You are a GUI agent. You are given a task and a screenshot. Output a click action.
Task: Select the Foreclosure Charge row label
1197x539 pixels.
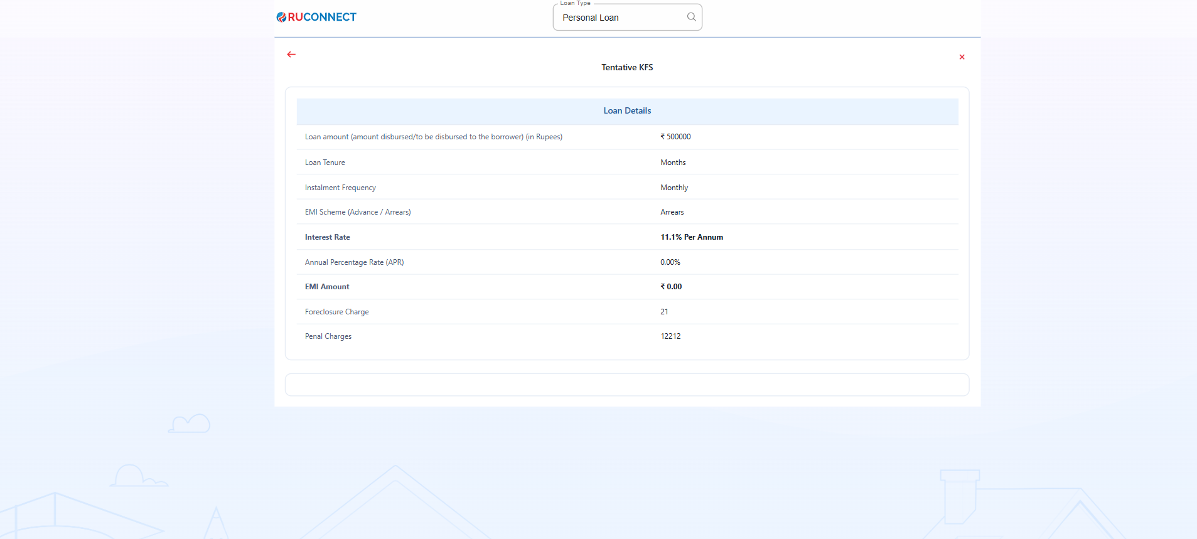[336, 312]
